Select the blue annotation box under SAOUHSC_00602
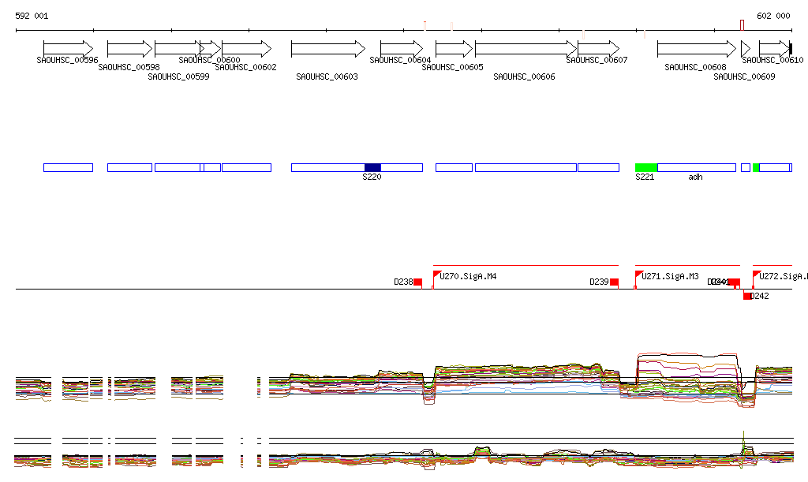 tap(246, 167)
